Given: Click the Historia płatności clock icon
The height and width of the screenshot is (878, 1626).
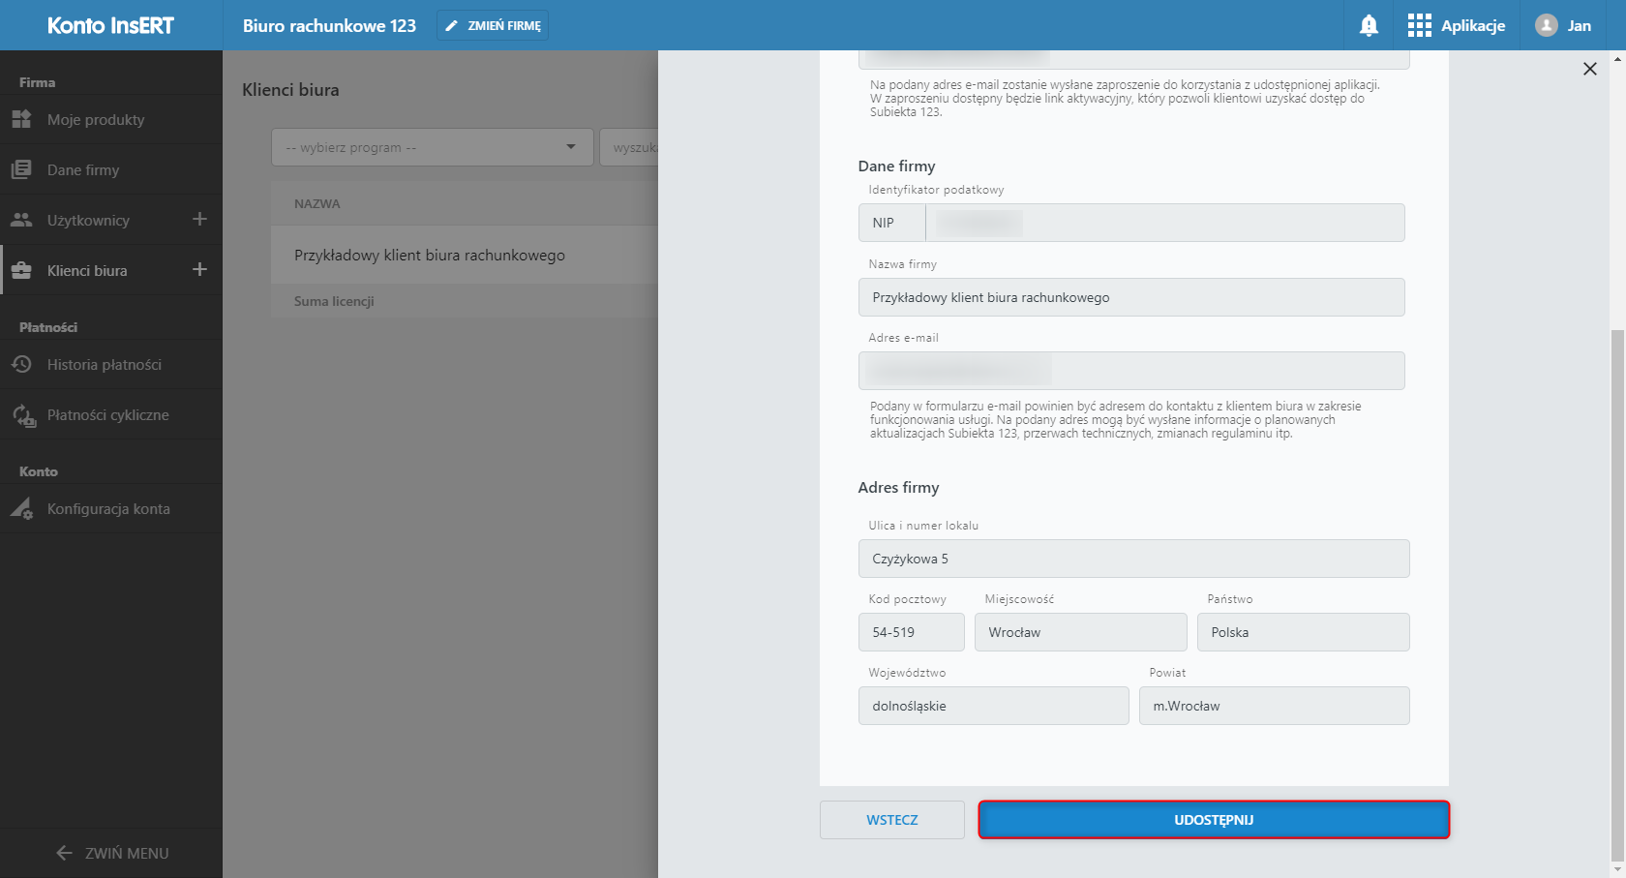Looking at the screenshot, I should (x=21, y=365).
